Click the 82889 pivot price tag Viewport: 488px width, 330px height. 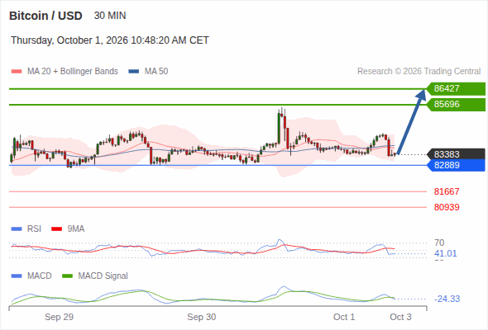click(456, 165)
